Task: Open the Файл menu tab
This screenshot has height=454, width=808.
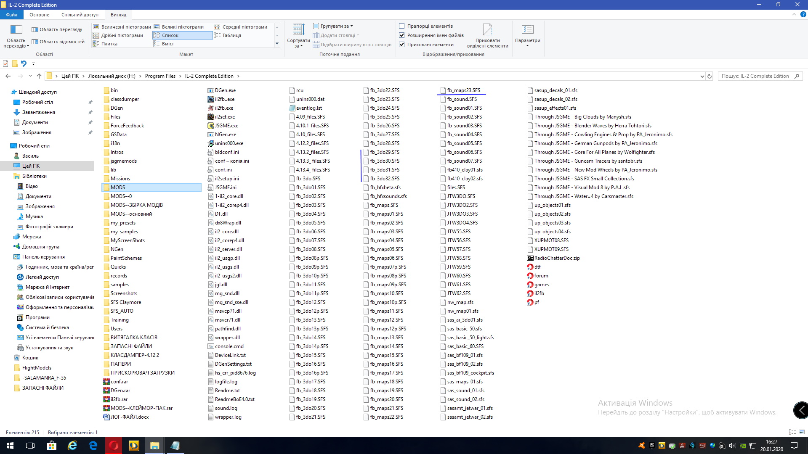Action: (x=11, y=15)
